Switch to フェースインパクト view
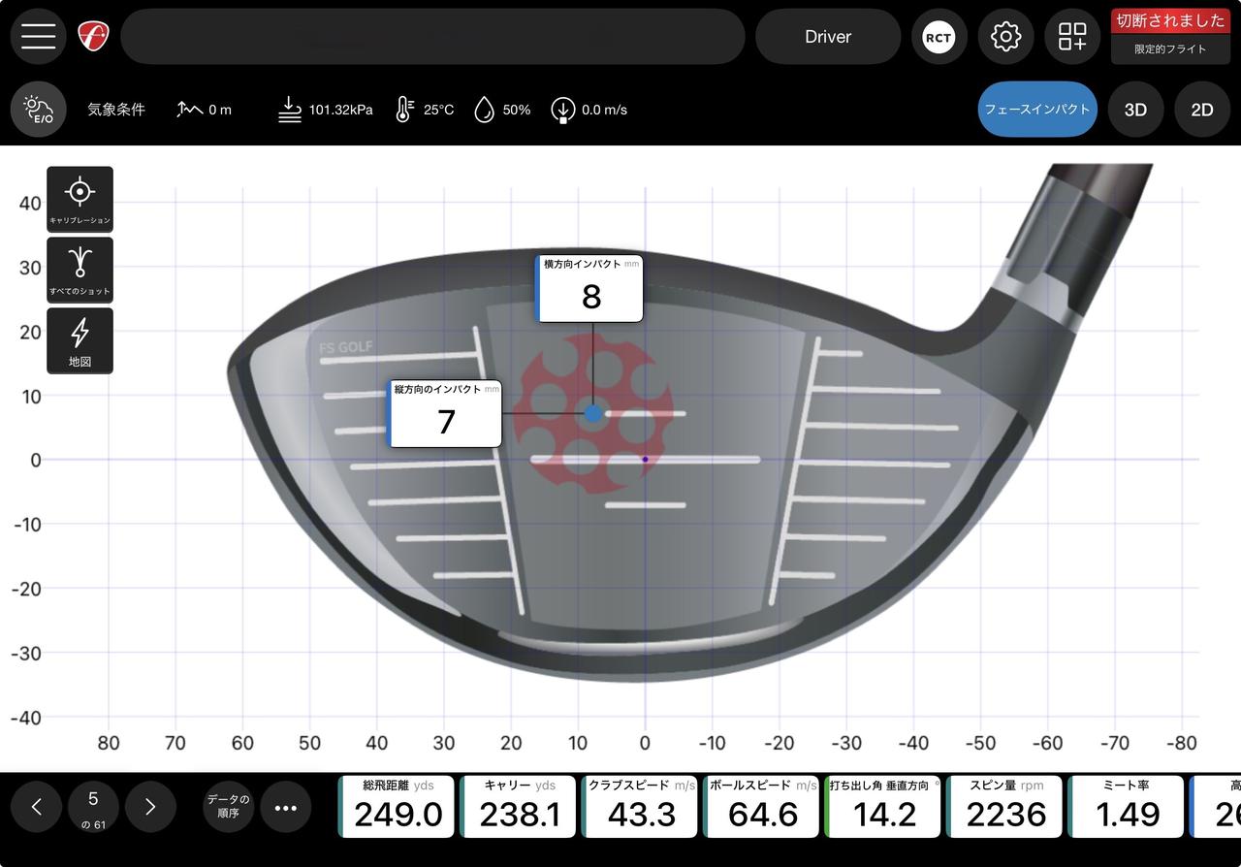 [1037, 110]
